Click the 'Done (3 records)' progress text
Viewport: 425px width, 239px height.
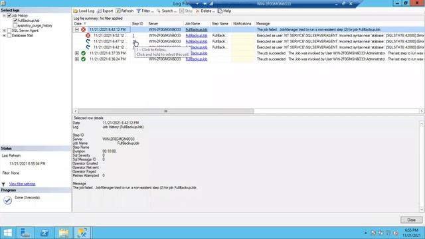[27, 198]
